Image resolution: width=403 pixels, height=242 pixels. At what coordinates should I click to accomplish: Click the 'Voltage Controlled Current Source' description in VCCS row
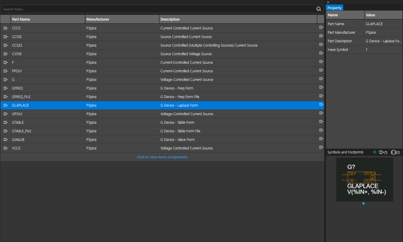pyautogui.click(x=186, y=148)
